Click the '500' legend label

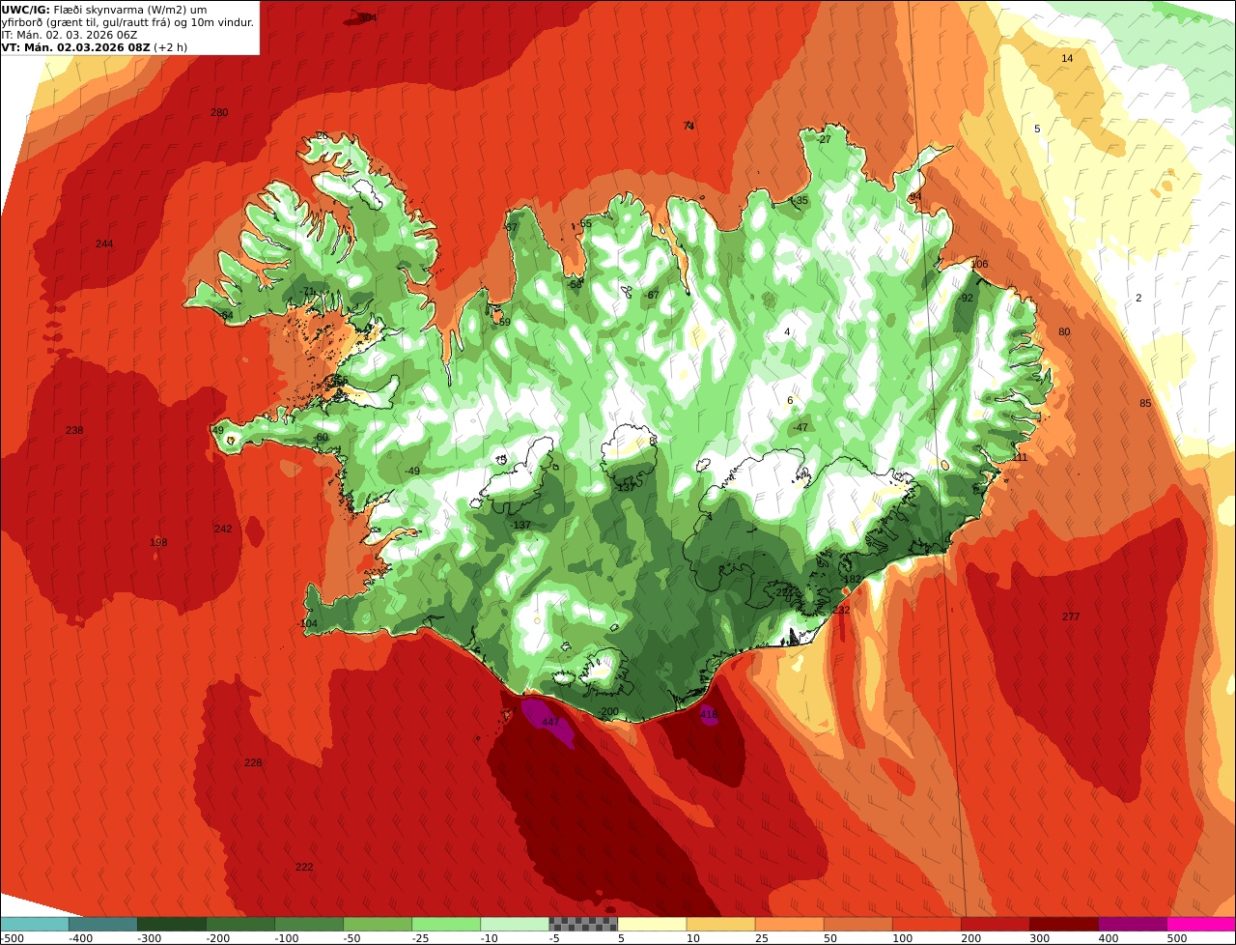(x=1176, y=938)
